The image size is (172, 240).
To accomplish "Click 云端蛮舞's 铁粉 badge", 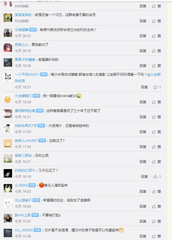I will point(33,30).
